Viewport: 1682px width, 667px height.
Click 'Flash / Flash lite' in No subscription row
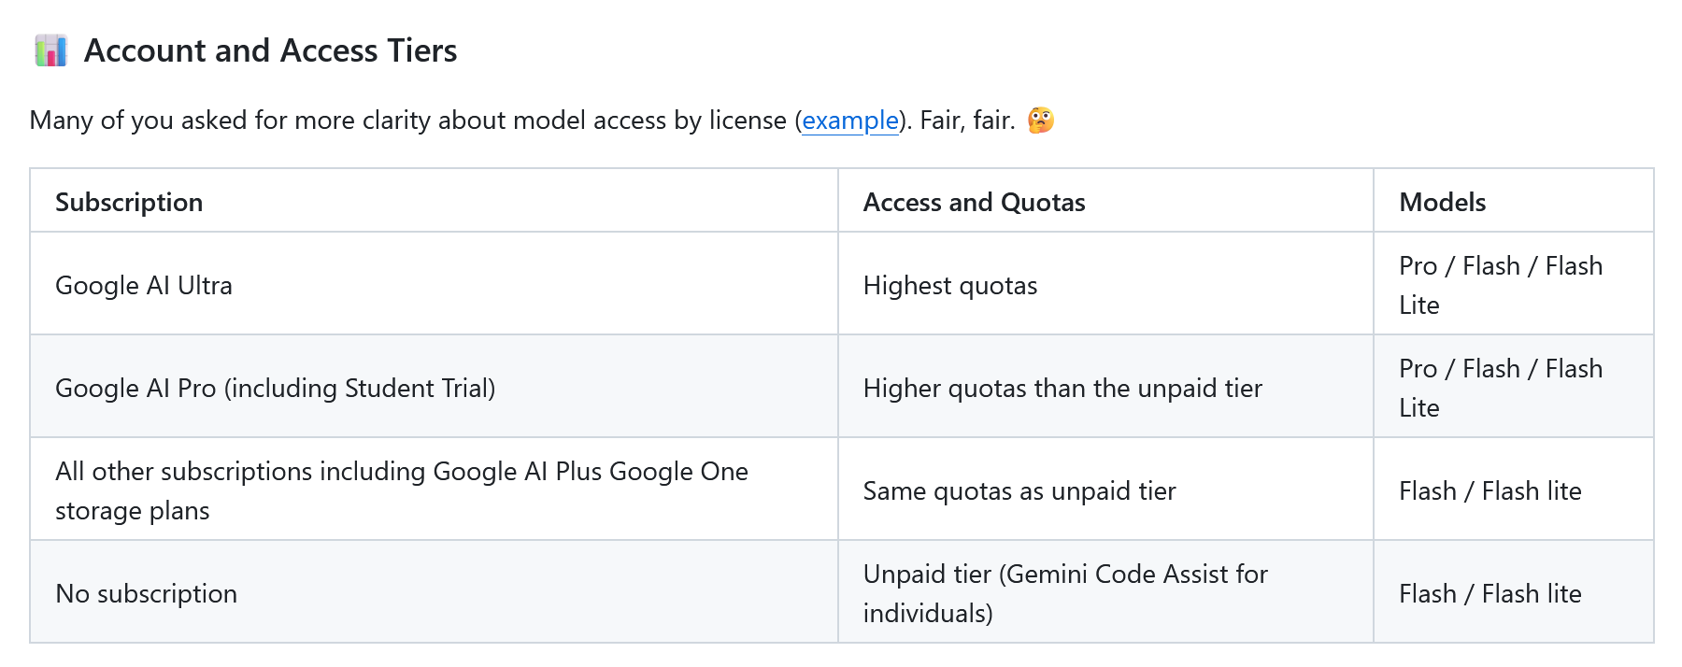pyautogui.click(x=1490, y=593)
